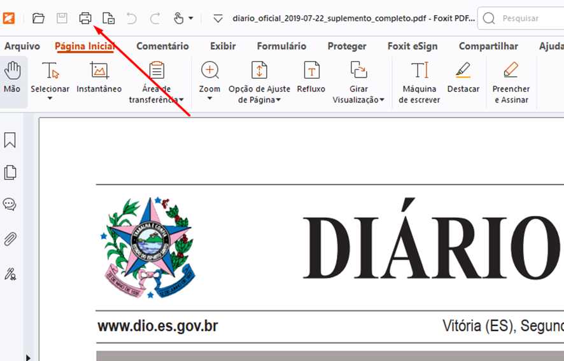The image size is (564, 361).
Task: Open the touch mode dropdown arrow
Action: point(190,18)
